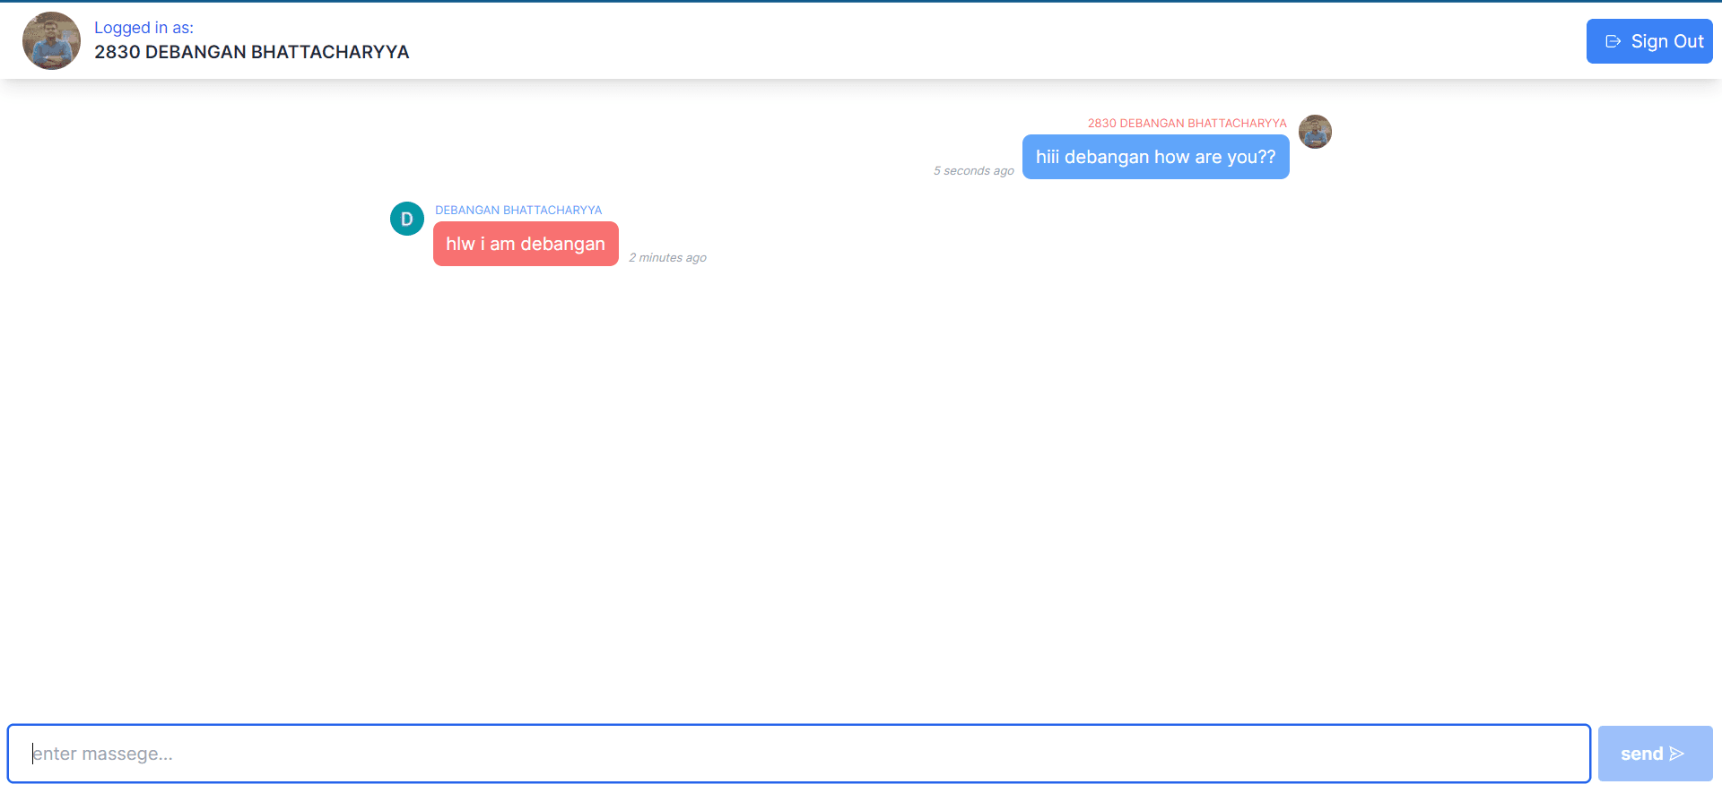Click the red sender name above the blue message
Screen dimensions: 1722x793
coord(1187,123)
